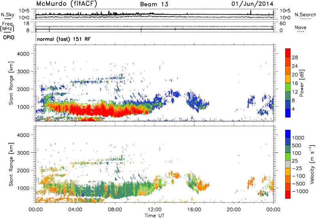
Task: Click the 16:00 time axis tick label
Action: click(194, 210)
